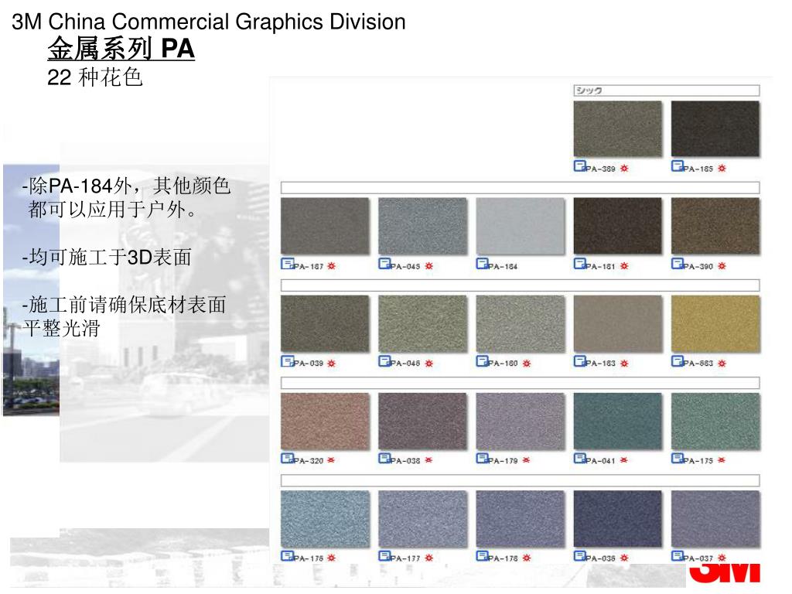Click the blue enlarge icon beside PA-390

(x=678, y=264)
